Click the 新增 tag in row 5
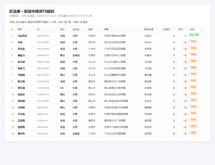 [x=193, y=61]
